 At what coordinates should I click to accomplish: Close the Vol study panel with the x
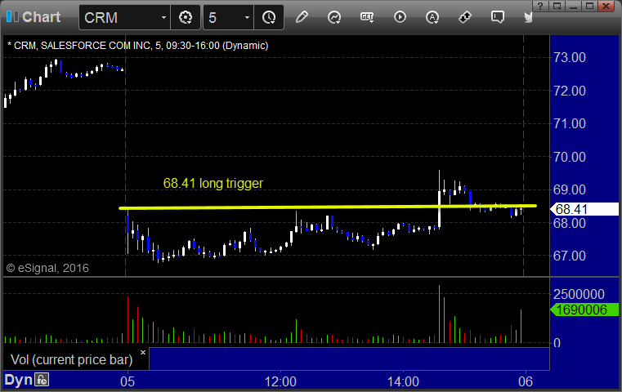tap(143, 352)
